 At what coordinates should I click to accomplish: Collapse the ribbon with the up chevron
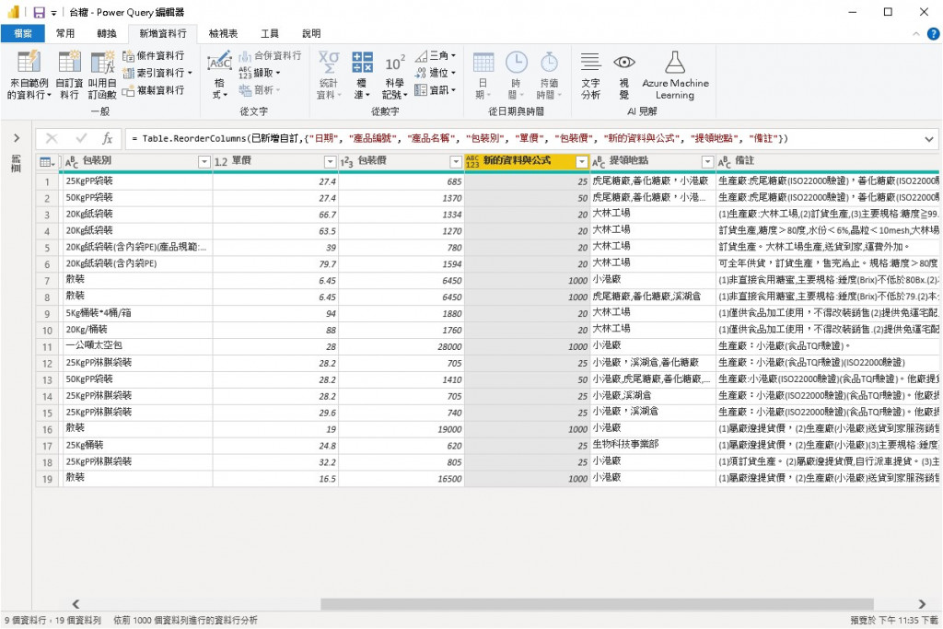916,34
